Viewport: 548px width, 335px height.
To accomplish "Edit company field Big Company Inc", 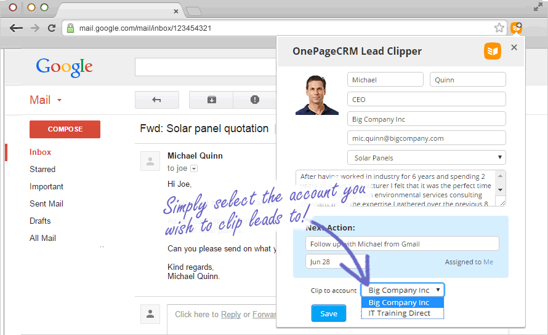I will pyautogui.click(x=426, y=119).
